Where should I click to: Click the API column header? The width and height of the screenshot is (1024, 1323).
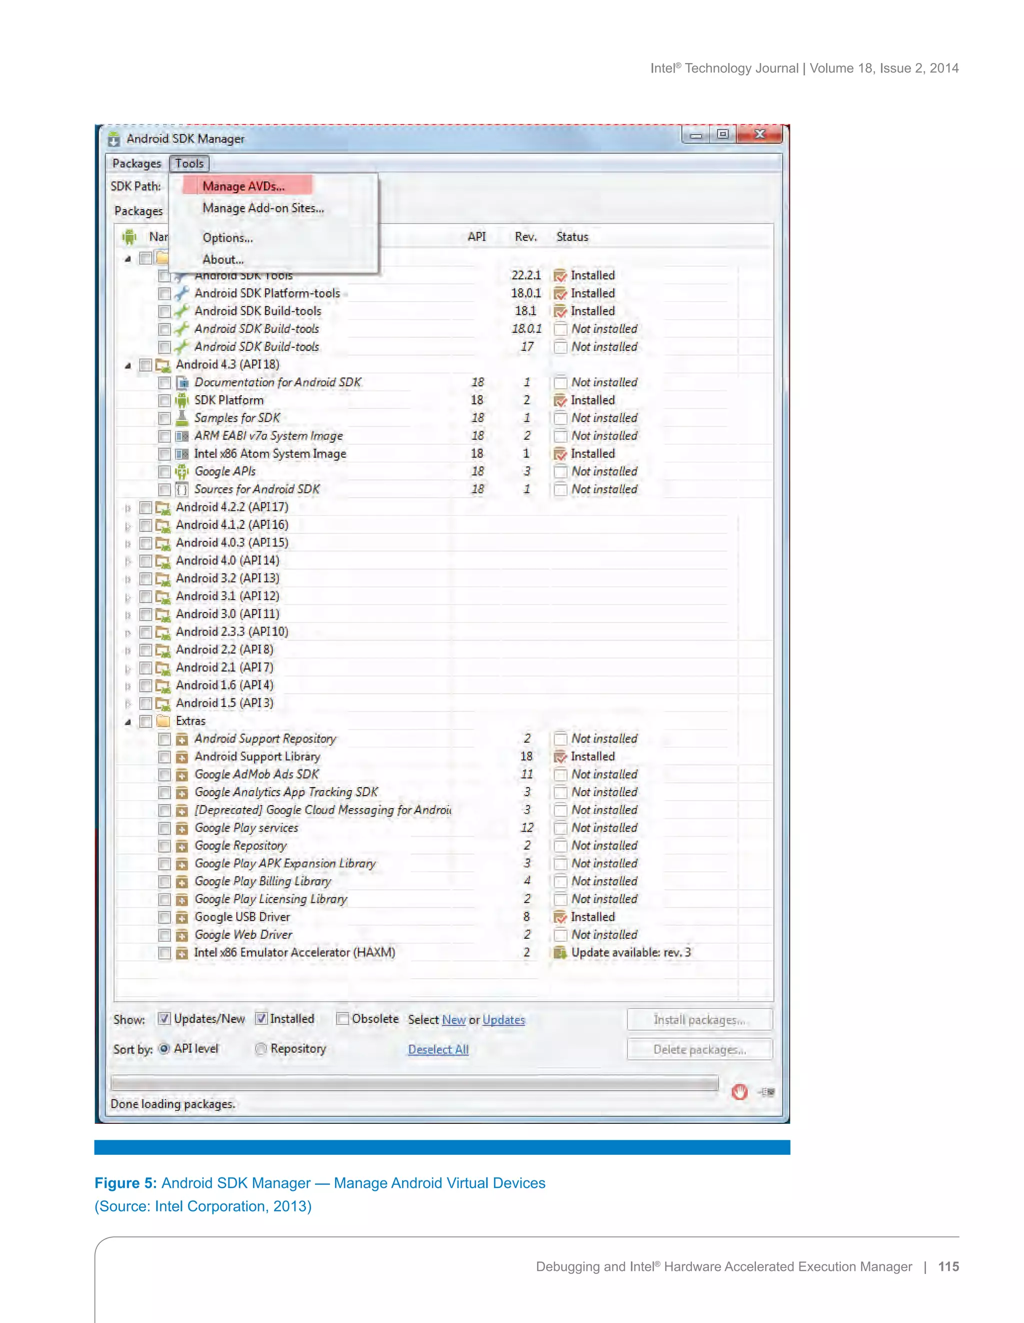477,237
